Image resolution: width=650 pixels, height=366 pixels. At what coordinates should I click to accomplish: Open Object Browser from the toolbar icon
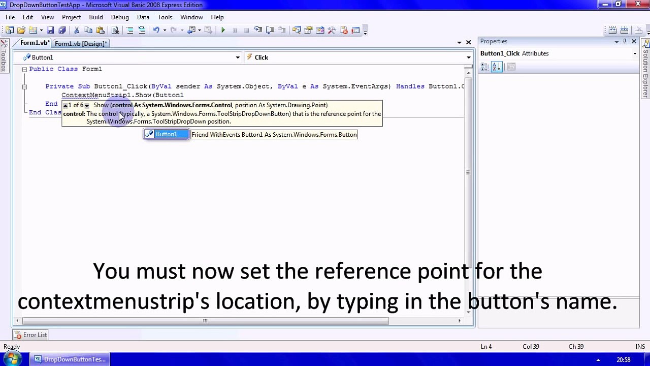320,30
